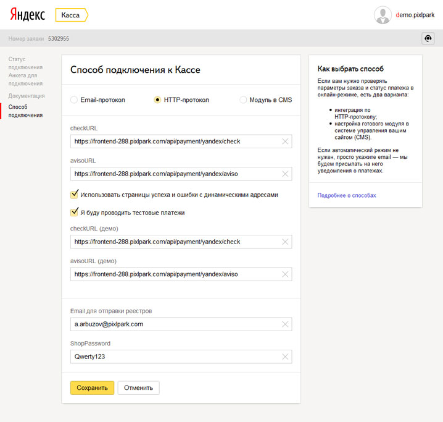The height and width of the screenshot is (422, 443).
Task: Open Документация in sidebar
Action: [x=27, y=96]
